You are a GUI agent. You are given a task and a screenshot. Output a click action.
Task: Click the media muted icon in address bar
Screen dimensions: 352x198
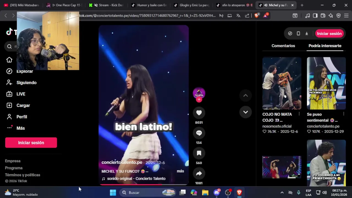[221, 16]
